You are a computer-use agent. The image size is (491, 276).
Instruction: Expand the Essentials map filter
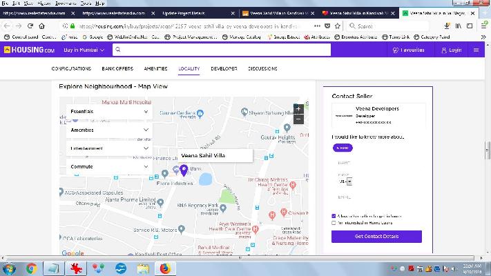click(109, 112)
